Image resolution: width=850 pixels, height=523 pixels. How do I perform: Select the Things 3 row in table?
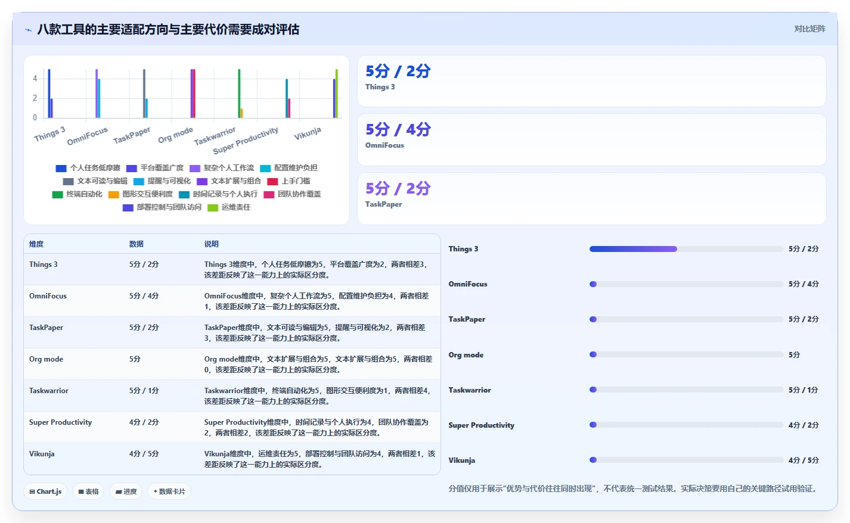(x=232, y=269)
